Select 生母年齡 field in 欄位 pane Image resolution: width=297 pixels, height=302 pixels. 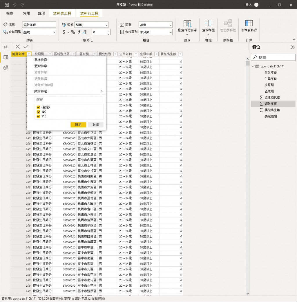(x=271, y=79)
